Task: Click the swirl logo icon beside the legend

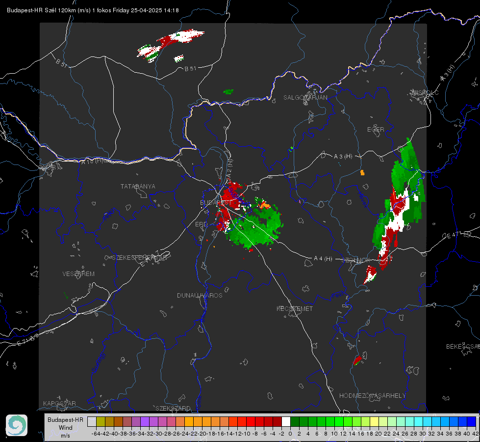Action: (17, 425)
